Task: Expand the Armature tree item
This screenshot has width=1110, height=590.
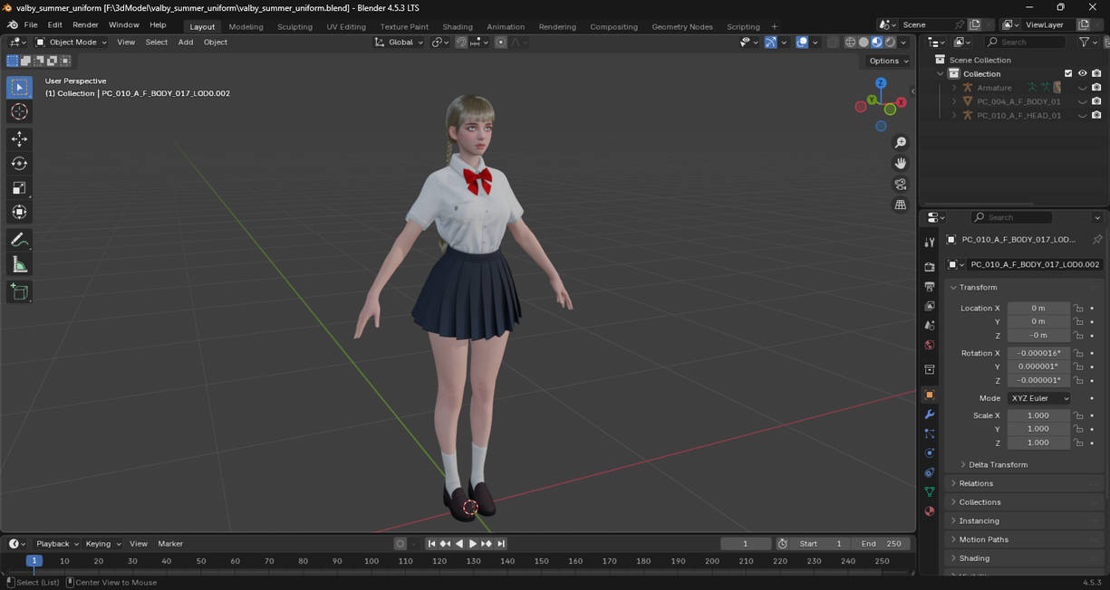Action: 954,88
